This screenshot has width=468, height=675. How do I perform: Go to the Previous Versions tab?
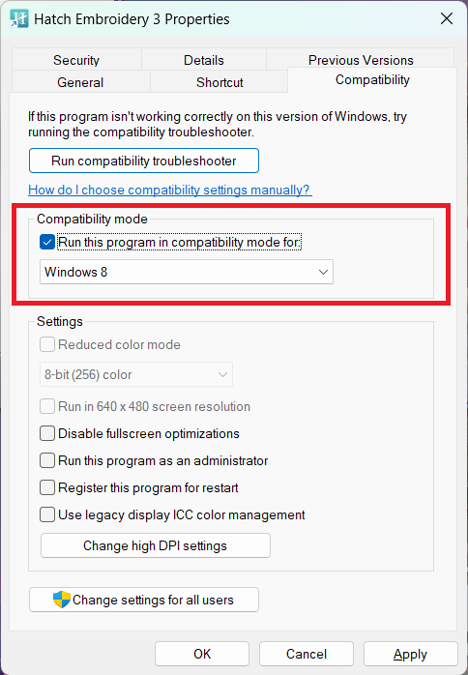tap(361, 59)
